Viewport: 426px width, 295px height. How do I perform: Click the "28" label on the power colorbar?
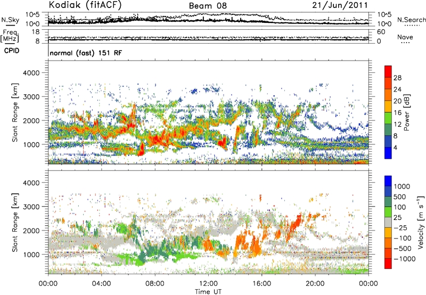point(397,78)
